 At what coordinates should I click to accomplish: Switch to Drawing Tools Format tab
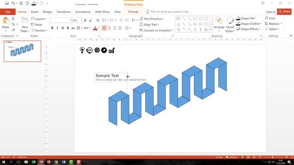(x=133, y=12)
